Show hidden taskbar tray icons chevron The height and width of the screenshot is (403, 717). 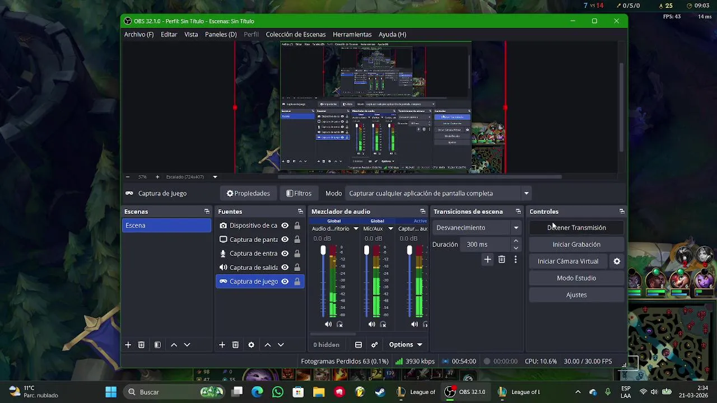click(578, 392)
